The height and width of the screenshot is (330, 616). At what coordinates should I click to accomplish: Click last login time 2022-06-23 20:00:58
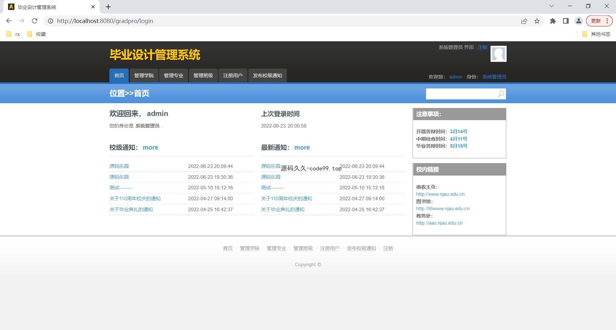pyautogui.click(x=284, y=126)
